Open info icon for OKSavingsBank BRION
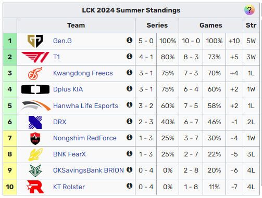262x198 pixels. [129, 169]
